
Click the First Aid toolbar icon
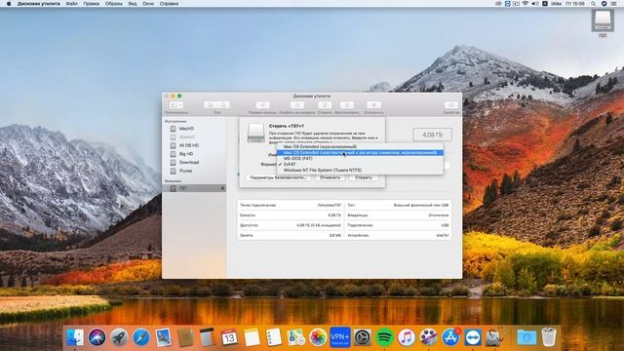[262, 105]
